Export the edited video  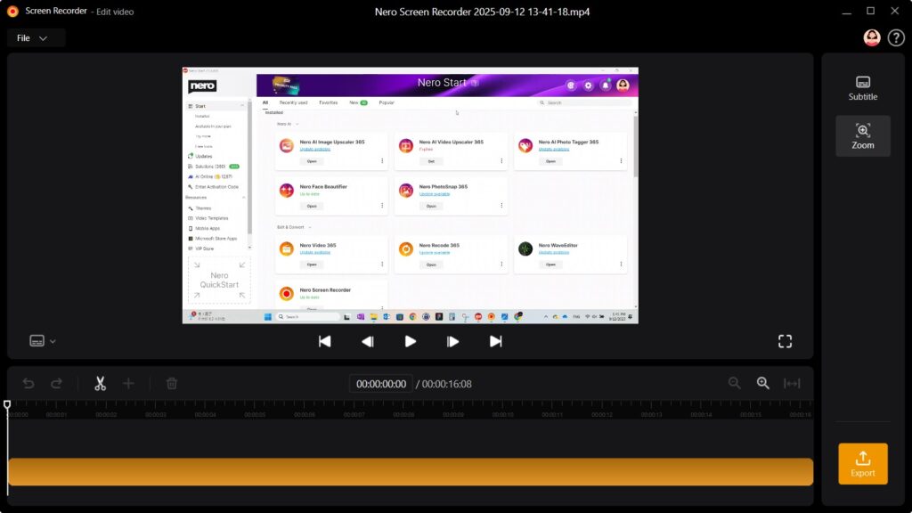pos(862,463)
